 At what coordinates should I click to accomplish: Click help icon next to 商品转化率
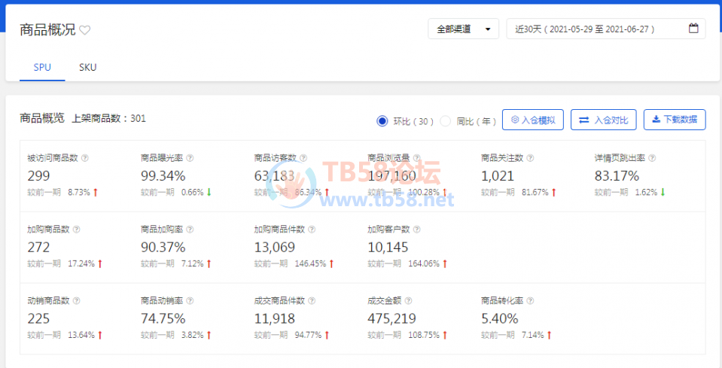point(530,300)
